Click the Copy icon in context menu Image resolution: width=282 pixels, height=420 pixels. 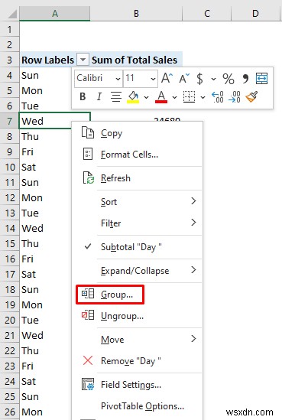(x=88, y=132)
